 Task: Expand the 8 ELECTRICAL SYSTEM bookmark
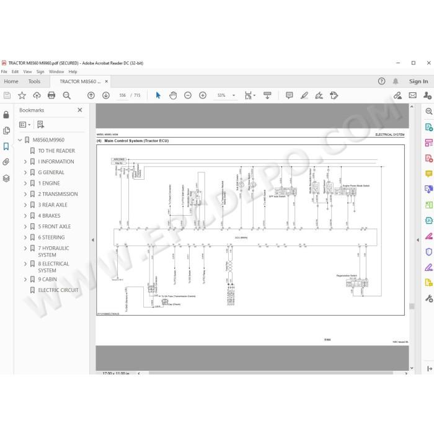(25, 263)
